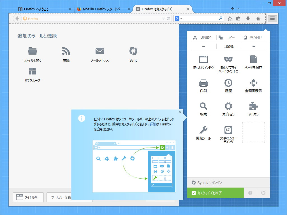Open the tab list dropdown arrow

click(x=238, y=8)
